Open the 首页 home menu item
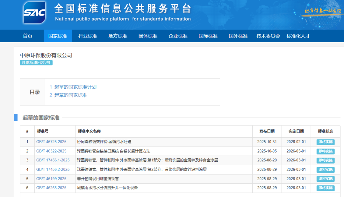The width and height of the screenshot is (344, 197). (x=28, y=36)
